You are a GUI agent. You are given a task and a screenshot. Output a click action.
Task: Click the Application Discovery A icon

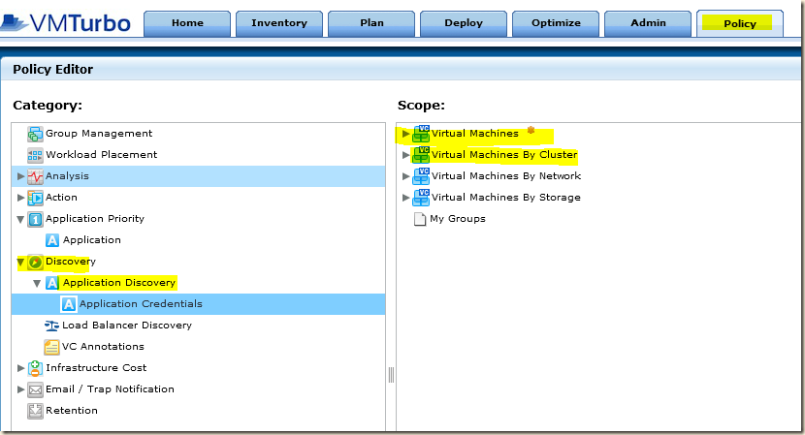point(51,283)
